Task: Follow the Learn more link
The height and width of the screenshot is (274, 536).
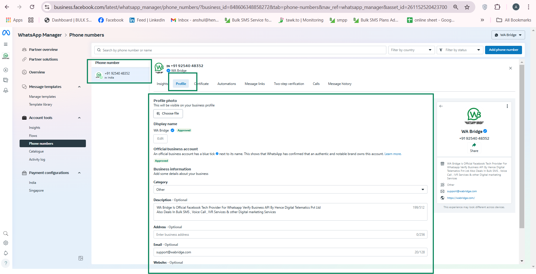Action: click(x=393, y=154)
